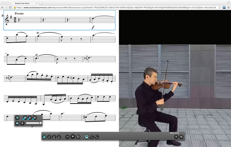The image size is (231, 147).
Task: Click the browser address bar URL
Action: pyautogui.click(x=117, y=7)
